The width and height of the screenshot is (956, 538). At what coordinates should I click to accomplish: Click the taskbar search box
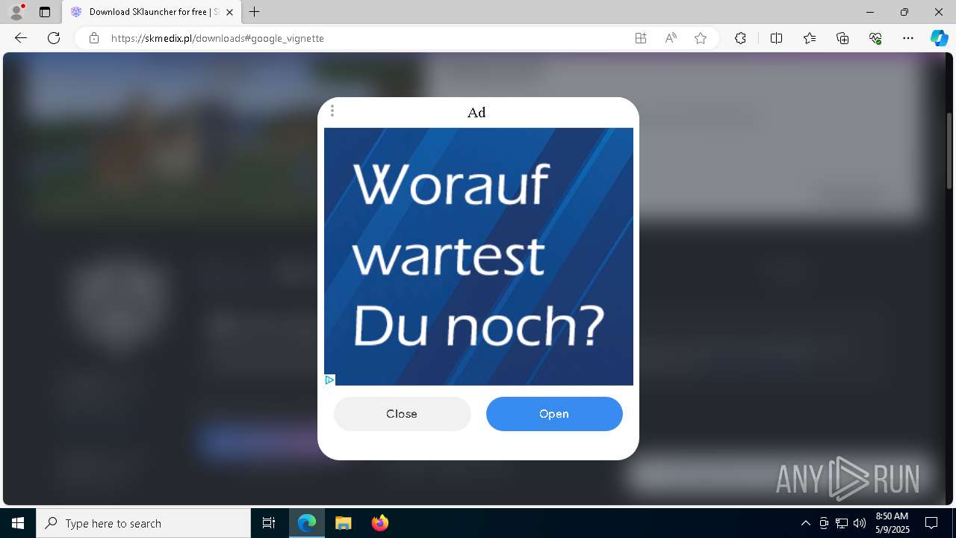coord(143,523)
